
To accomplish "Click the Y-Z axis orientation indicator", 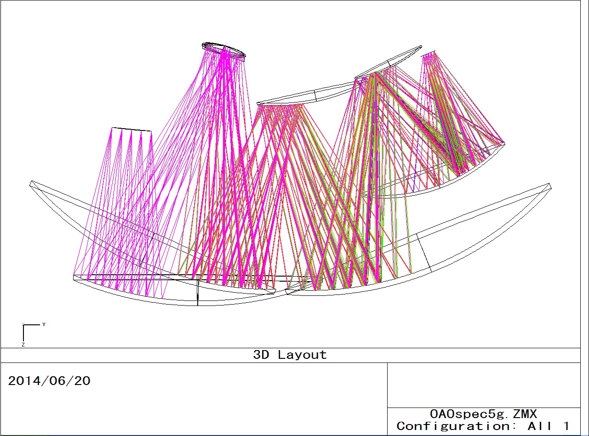I will point(34,334).
